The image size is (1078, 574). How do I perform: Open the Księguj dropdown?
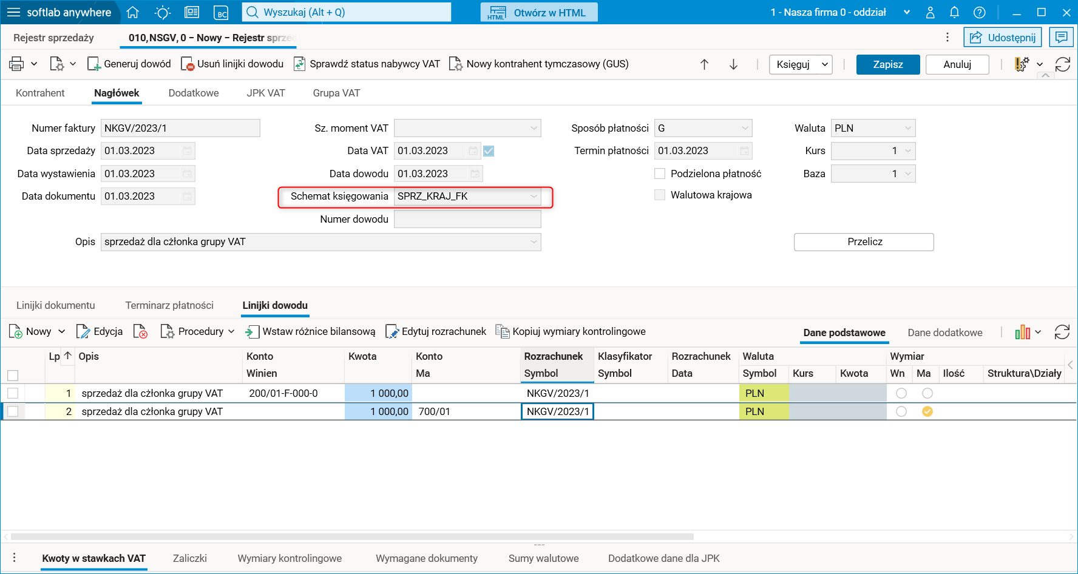click(825, 64)
